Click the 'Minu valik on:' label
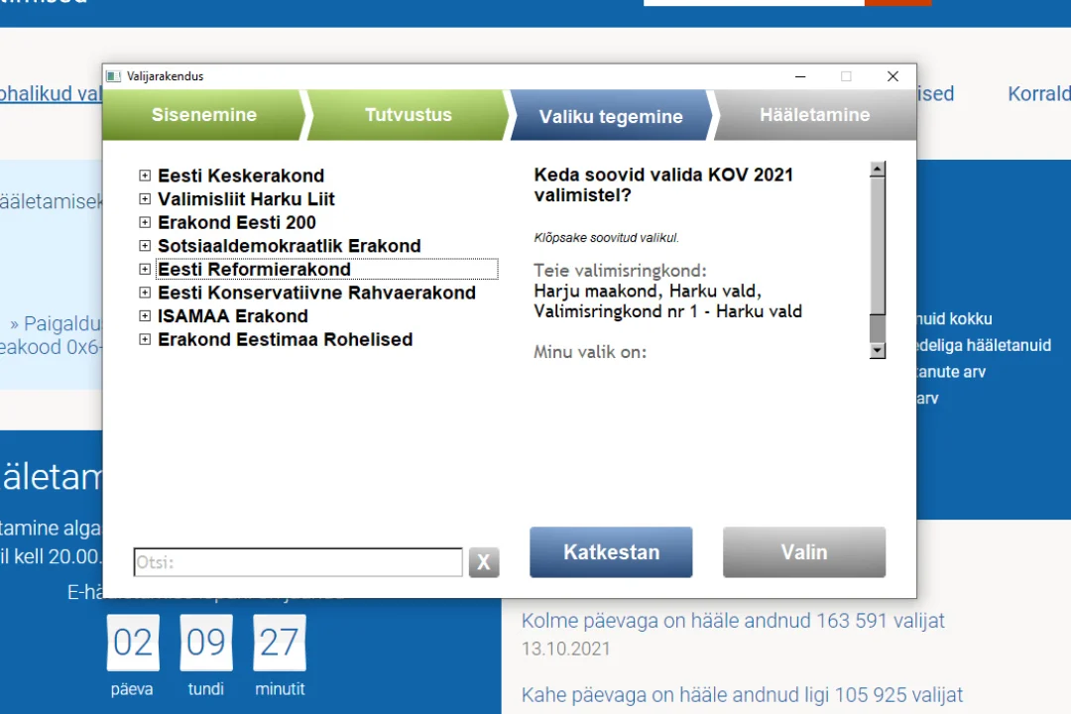1071x714 pixels. 590,352
